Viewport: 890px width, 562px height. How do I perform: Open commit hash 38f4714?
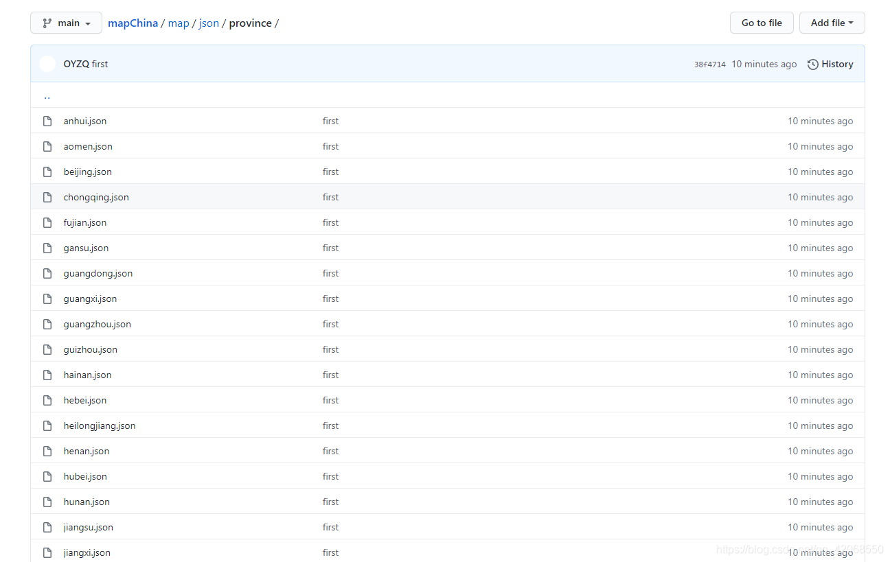709,65
